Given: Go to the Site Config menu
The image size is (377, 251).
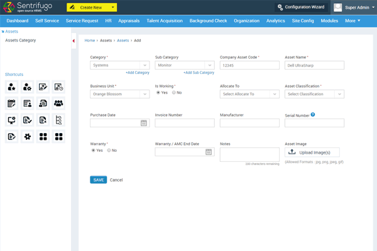Looking at the screenshot, I should pyautogui.click(x=303, y=21).
